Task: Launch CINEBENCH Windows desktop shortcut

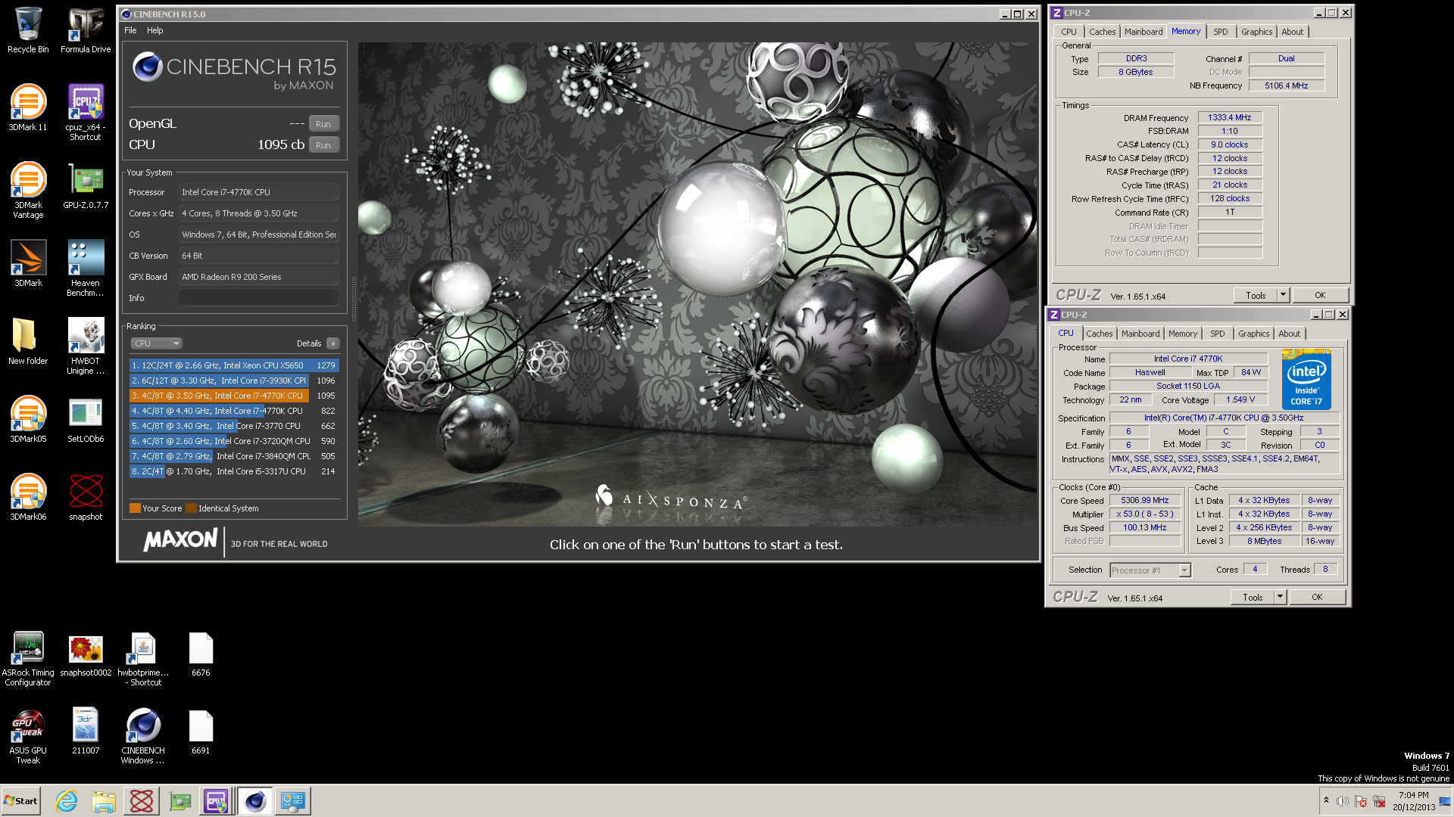Action: tap(143, 736)
